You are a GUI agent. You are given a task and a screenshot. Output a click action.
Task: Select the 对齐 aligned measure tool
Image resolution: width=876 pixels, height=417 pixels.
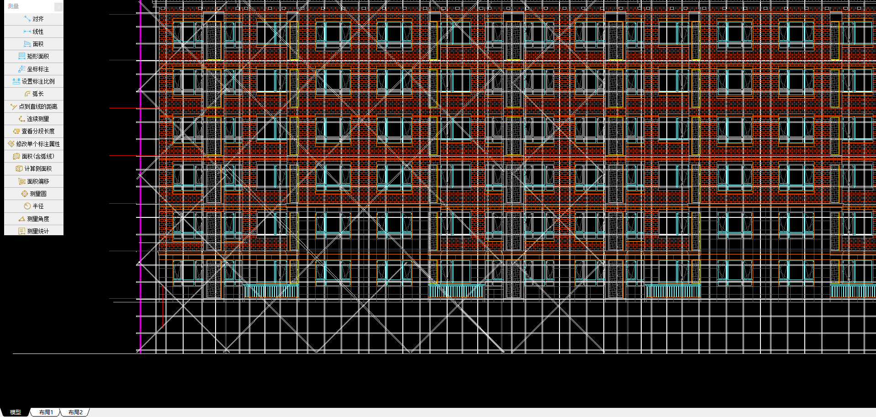(34, 19)
